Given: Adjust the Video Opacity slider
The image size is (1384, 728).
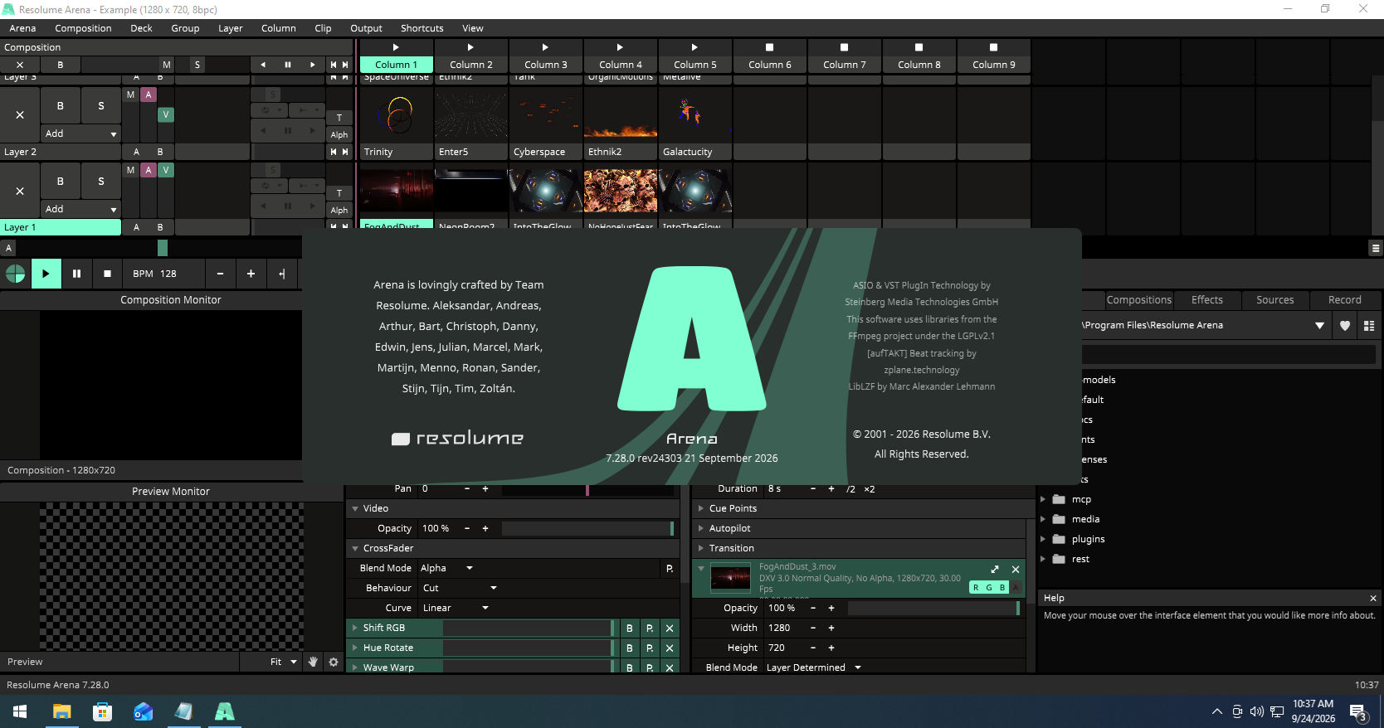Looking at the screenshot, I should (588, 528).
